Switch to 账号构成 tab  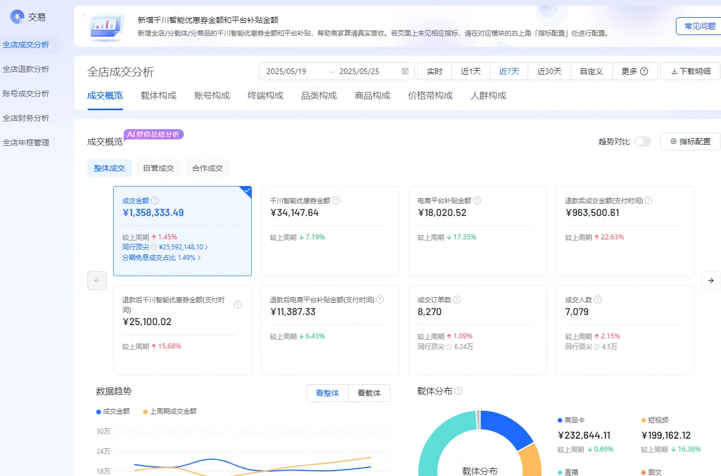point(212,96)
